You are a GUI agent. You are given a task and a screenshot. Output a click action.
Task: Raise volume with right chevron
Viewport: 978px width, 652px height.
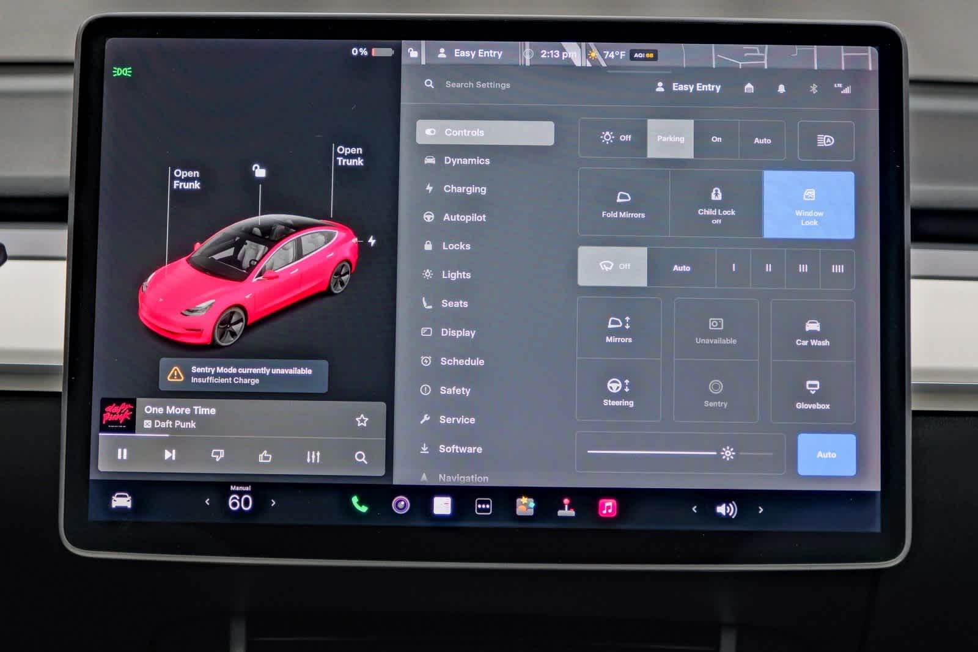click(760, 509)
